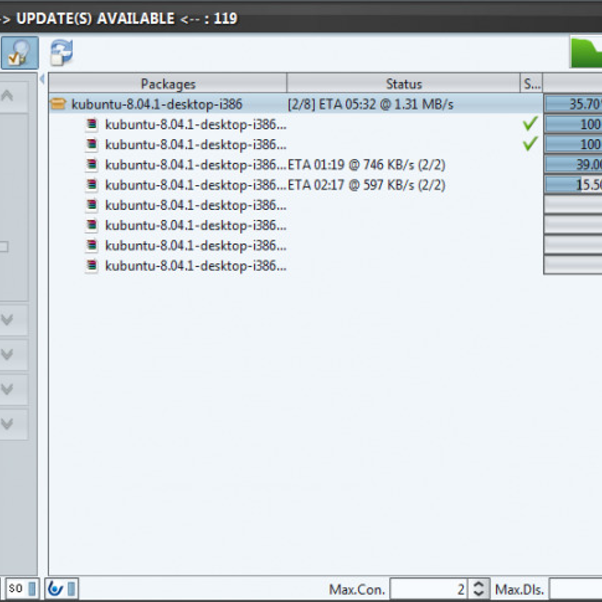Click the Max.Con. value field showing 2
The height and width of the screenshot is (602, 602).
click(429, 589)
